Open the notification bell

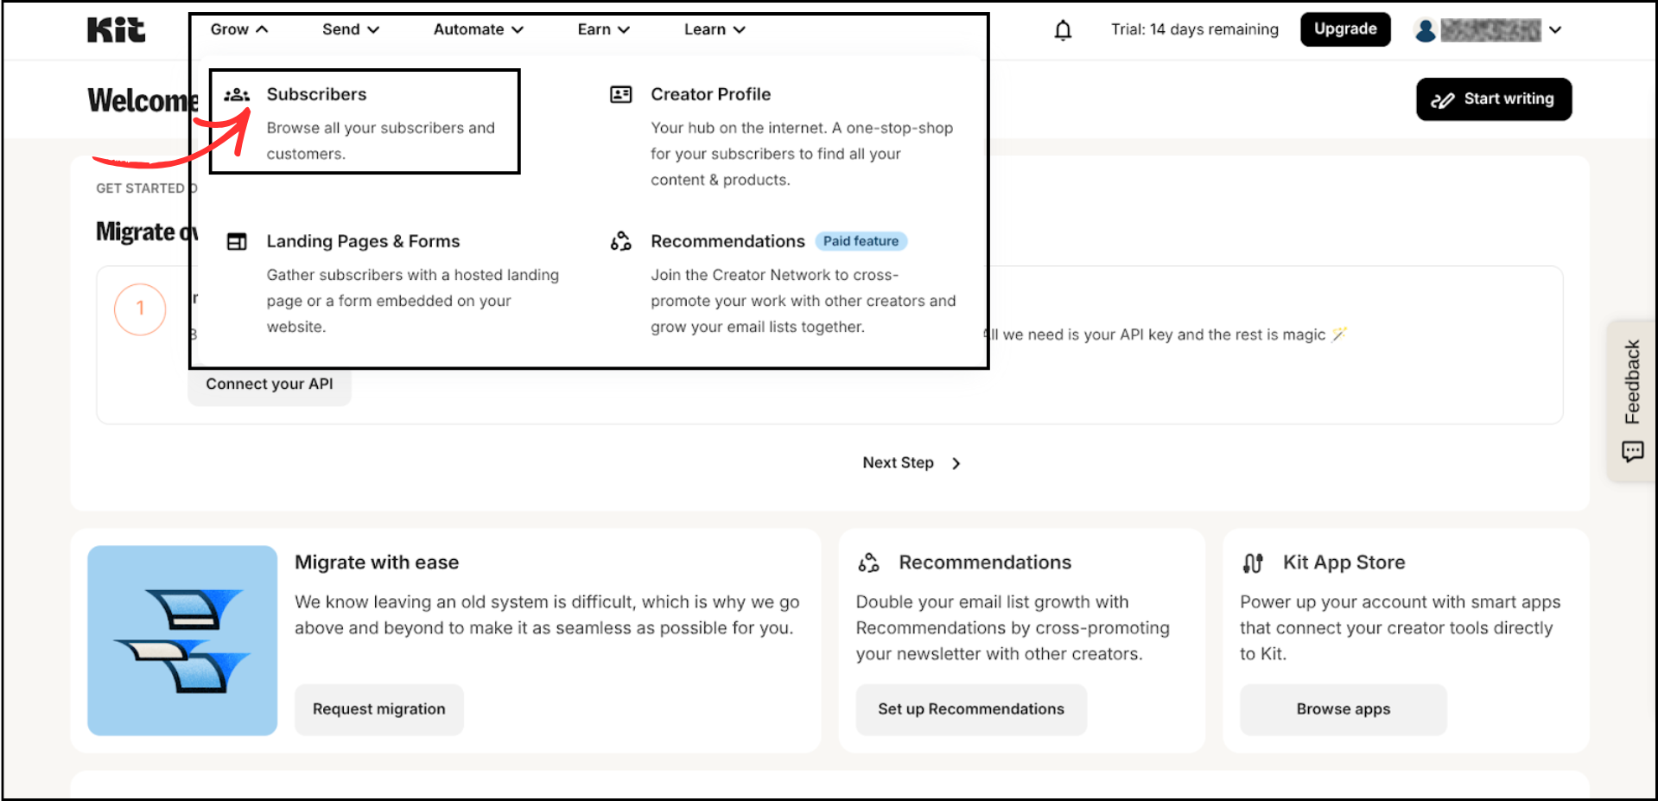click(1062, 29)
